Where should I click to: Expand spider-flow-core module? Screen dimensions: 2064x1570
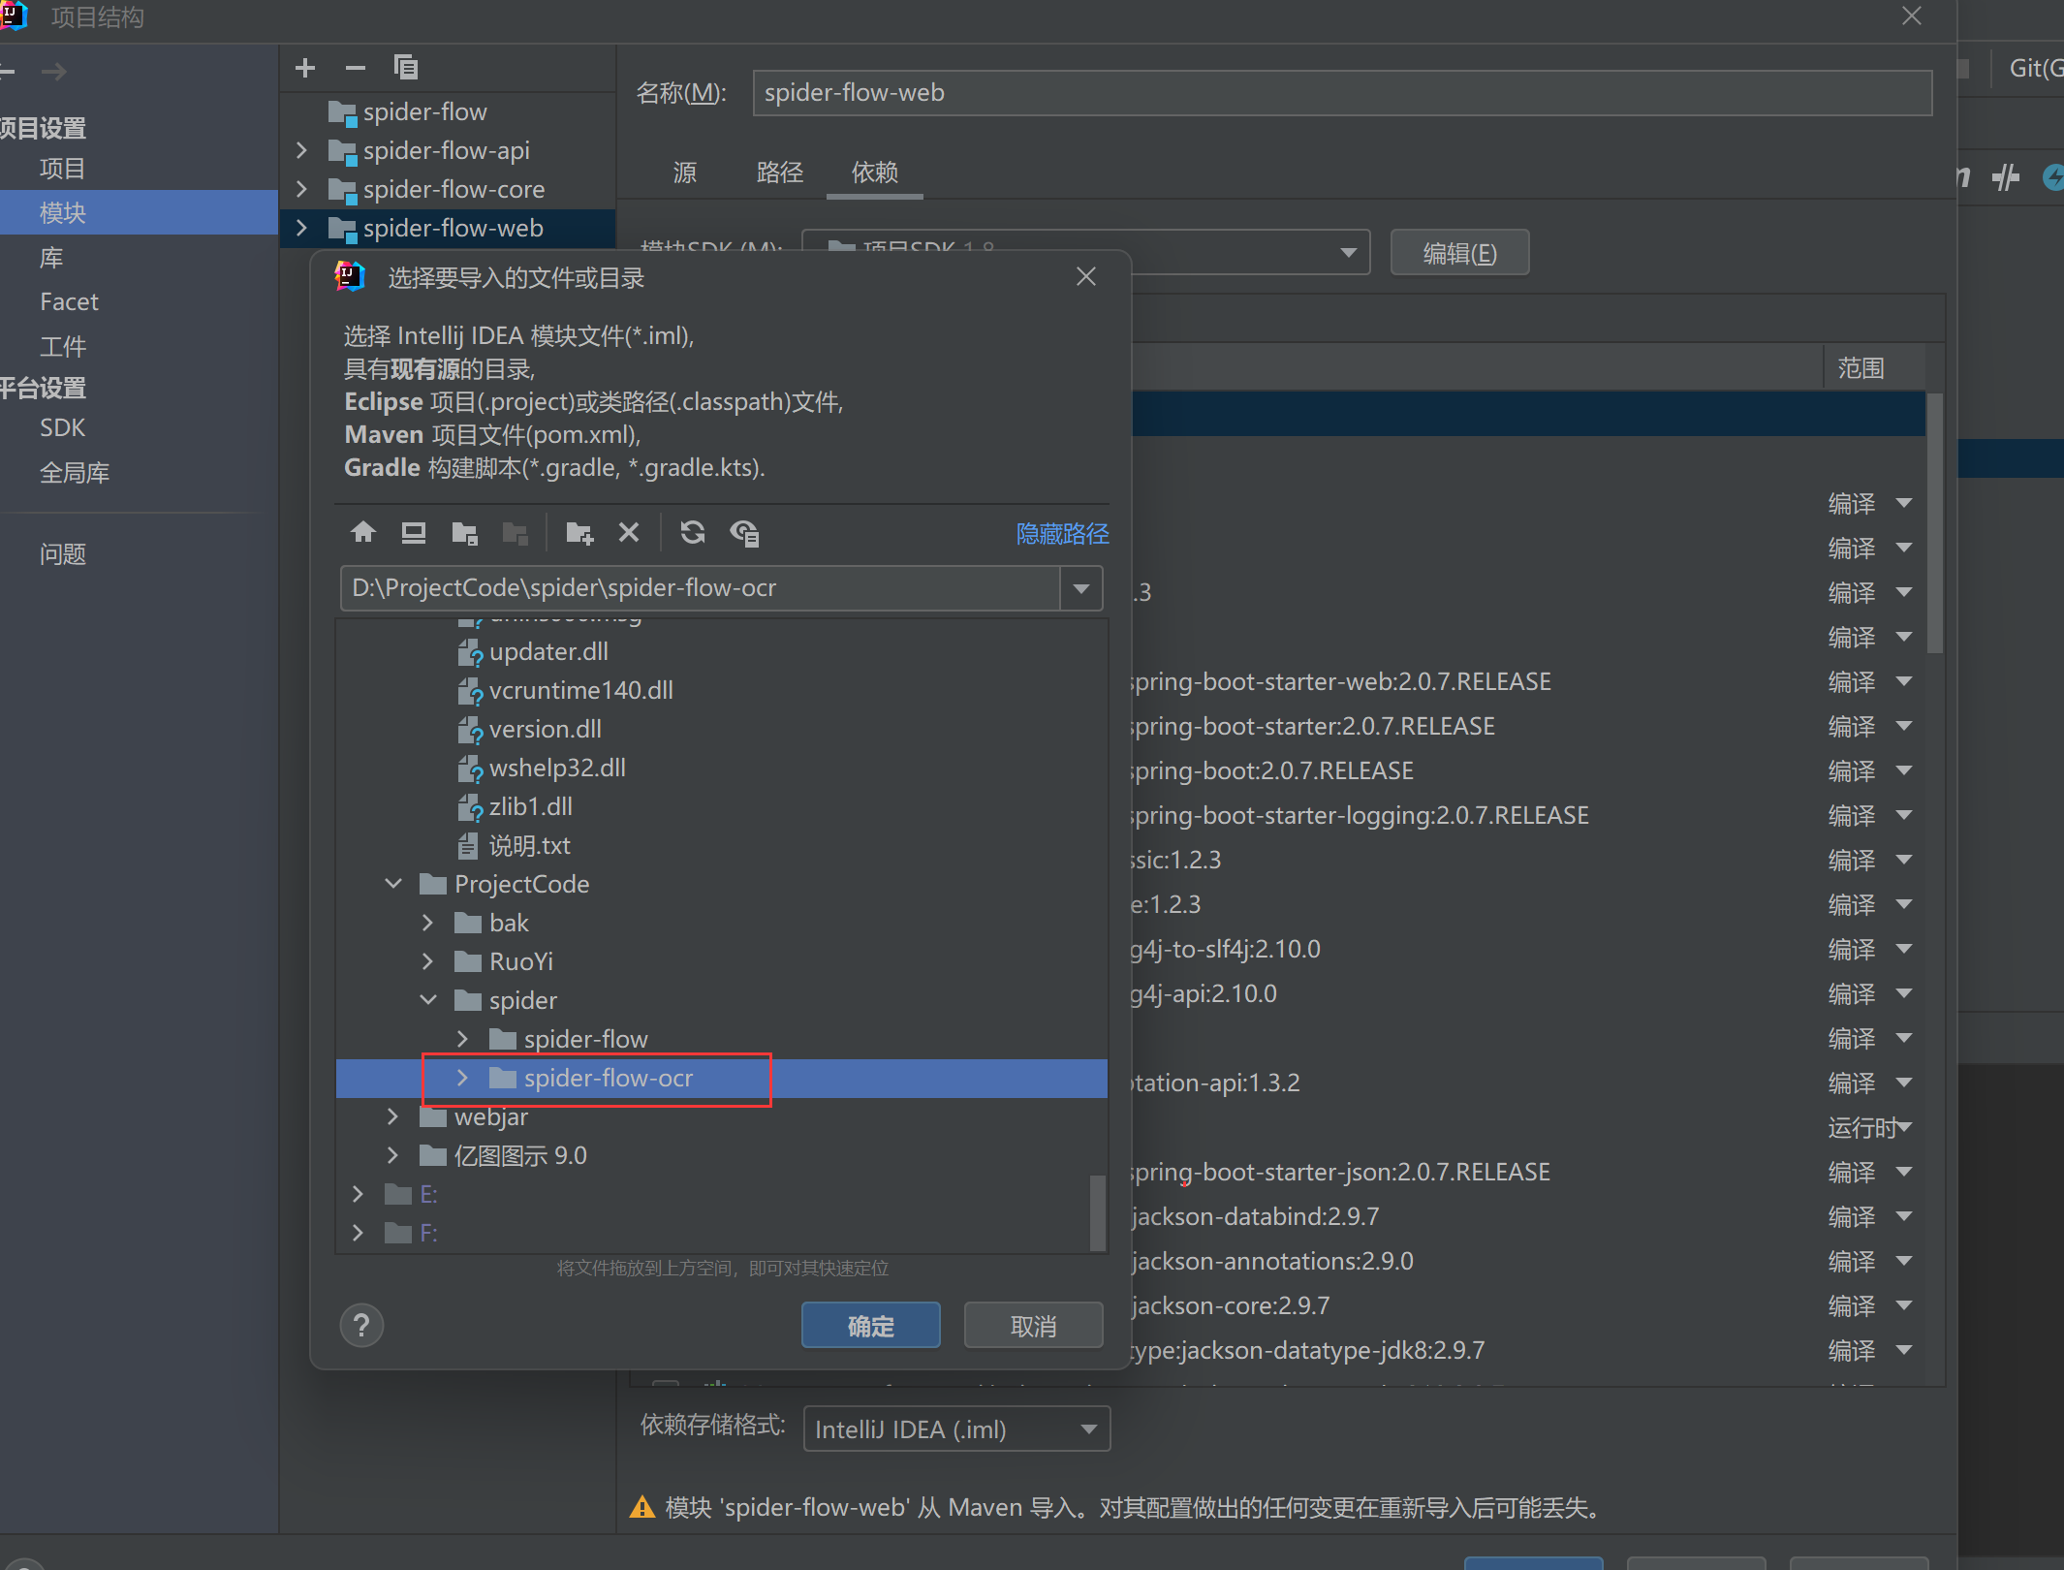point(301,189)
